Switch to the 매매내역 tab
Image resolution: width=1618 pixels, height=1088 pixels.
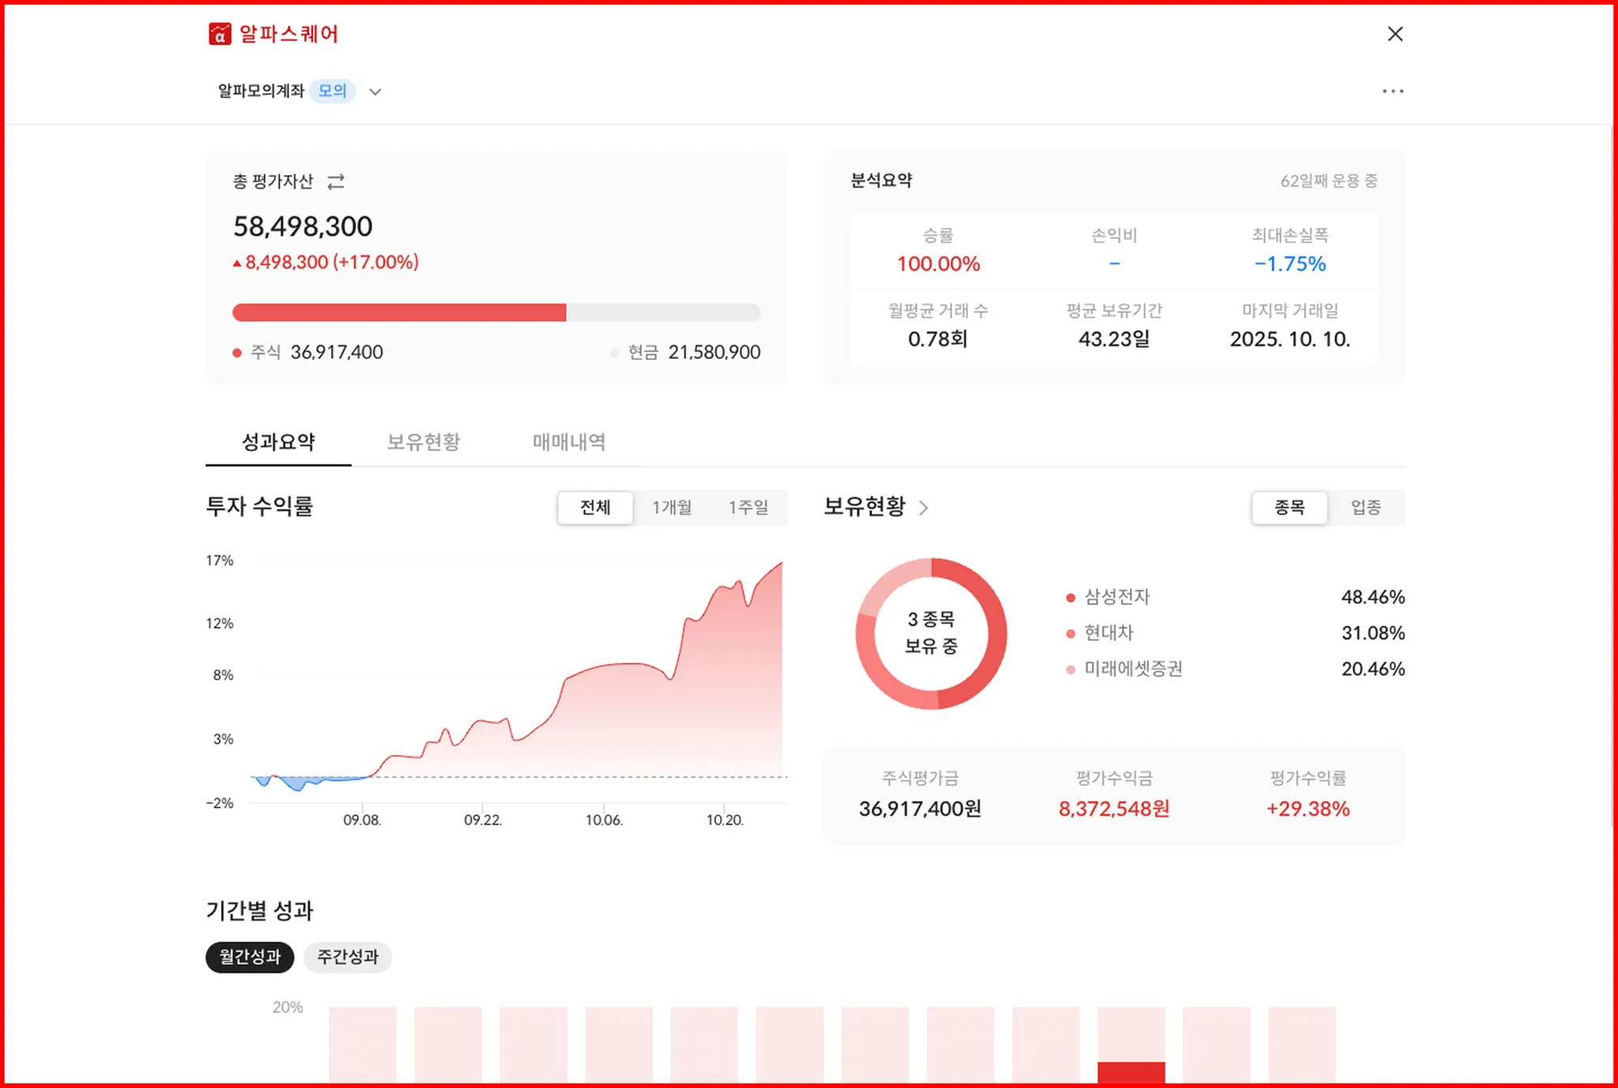tap(569, 442)
